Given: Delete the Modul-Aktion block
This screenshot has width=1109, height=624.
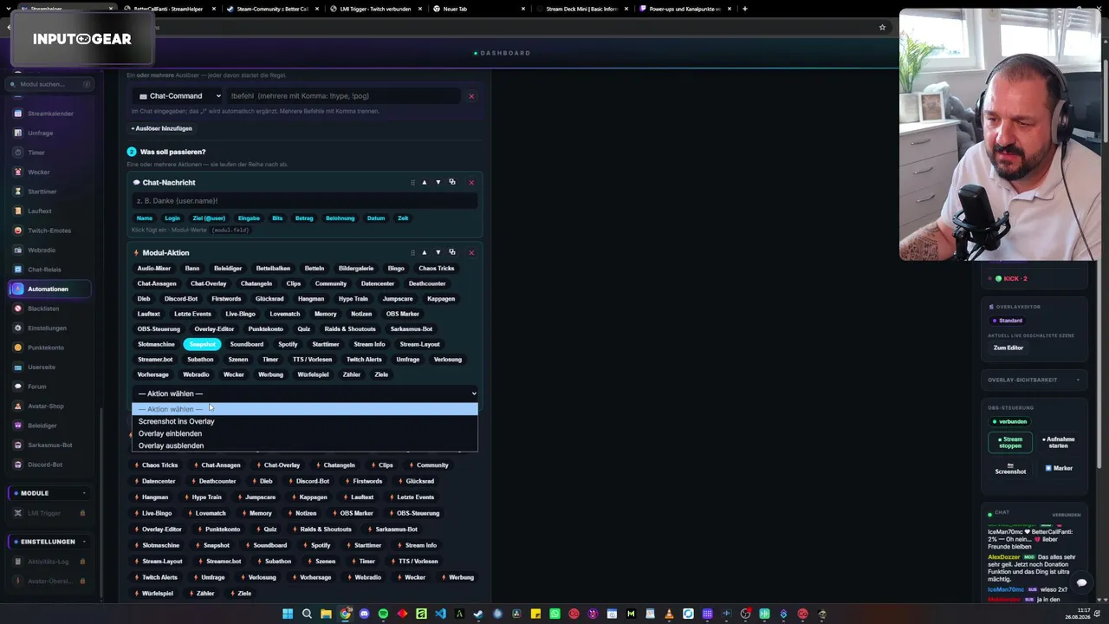Looking at the screenshot, I should coord(471,253).
